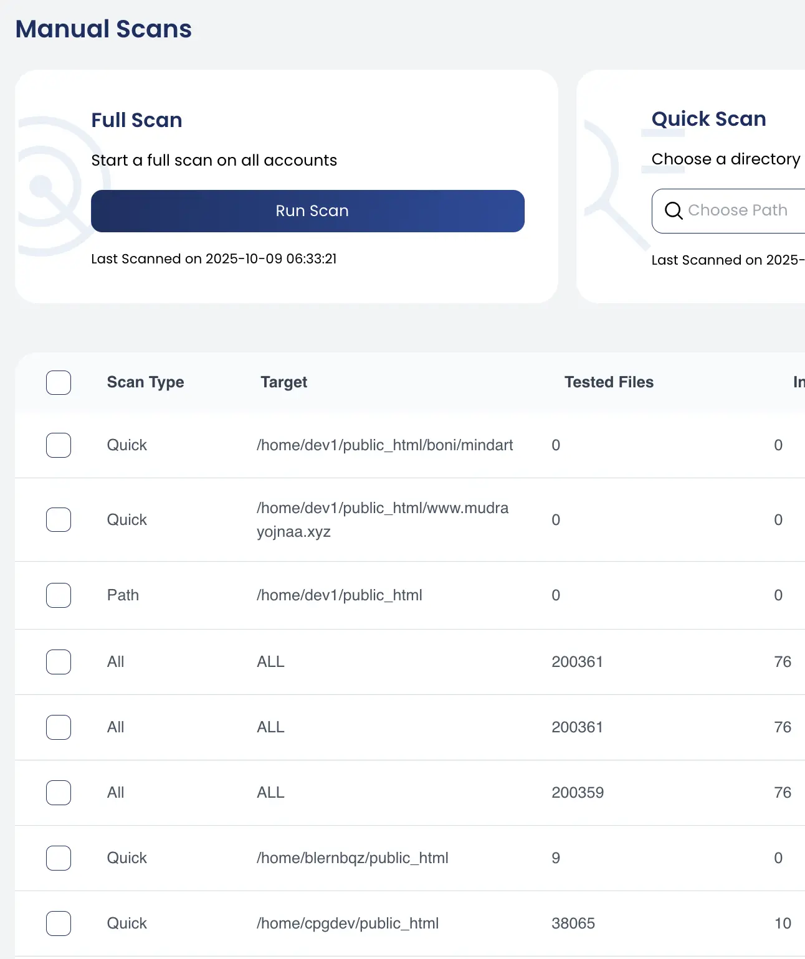
Task: Click the Scan Type column header
Action: click(145, 382)
